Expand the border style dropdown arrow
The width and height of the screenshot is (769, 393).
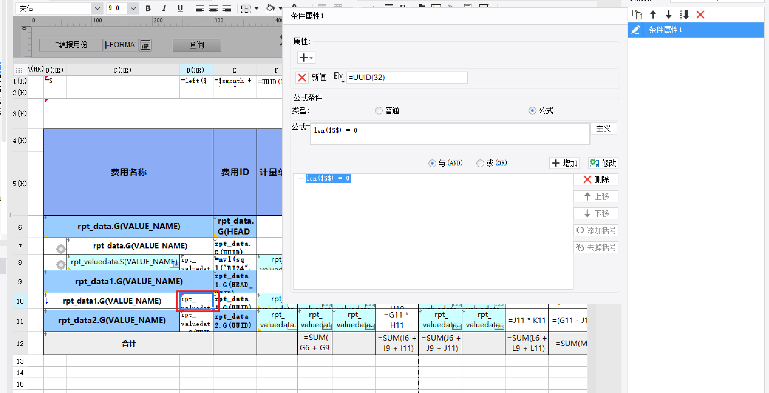(x=257, y=8)
